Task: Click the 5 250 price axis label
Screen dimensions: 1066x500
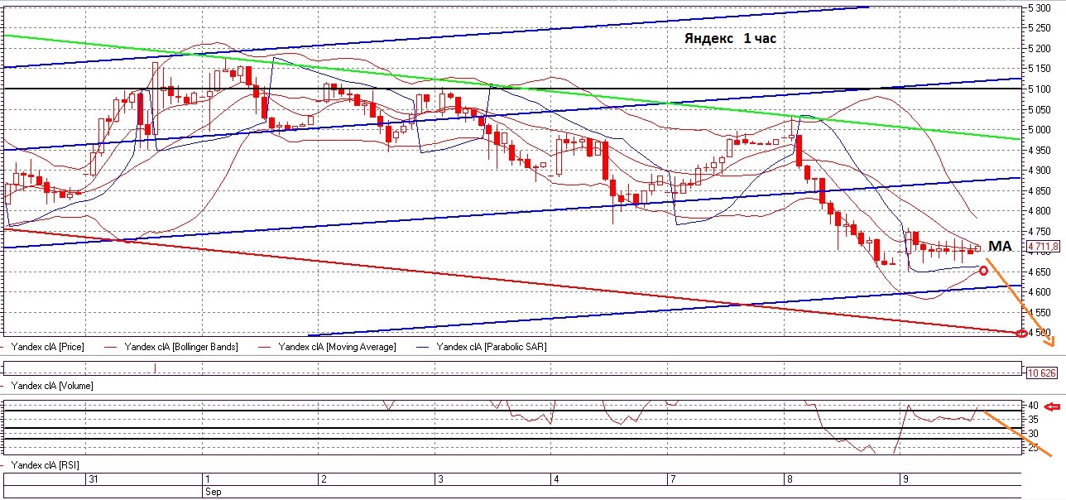Action: [x=1040, y=28]
